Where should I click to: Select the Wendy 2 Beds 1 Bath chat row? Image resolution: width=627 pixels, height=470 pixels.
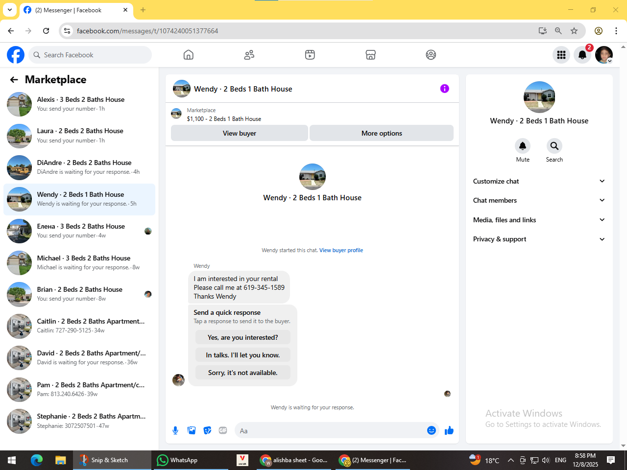[79, 199]
